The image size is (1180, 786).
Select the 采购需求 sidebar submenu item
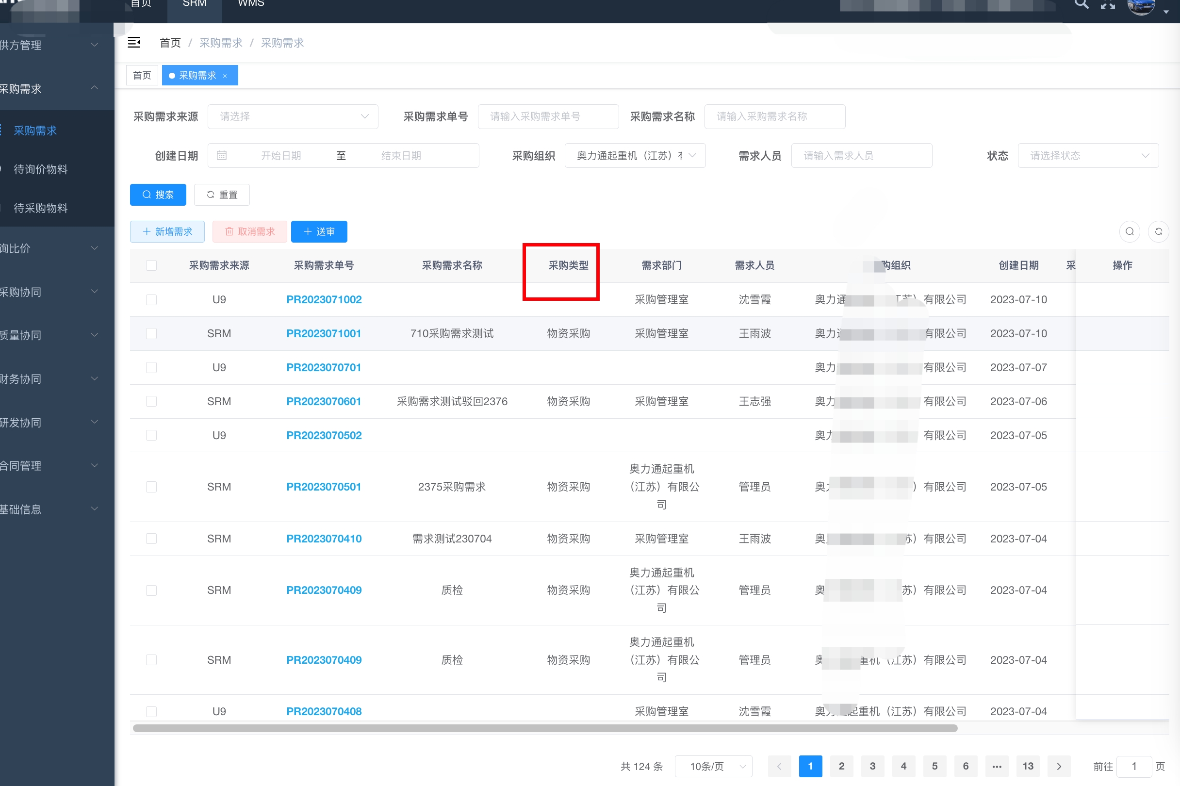[x=57, y=131]
